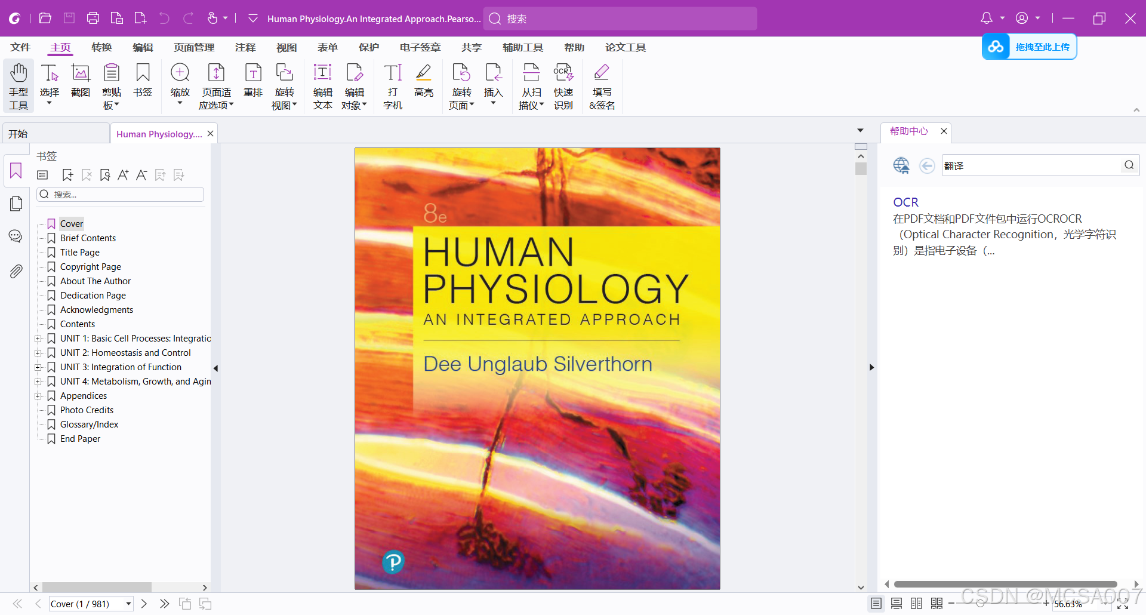Close the Help Center (帮助中心) tab
The image size is (1146, 615).
944,131
